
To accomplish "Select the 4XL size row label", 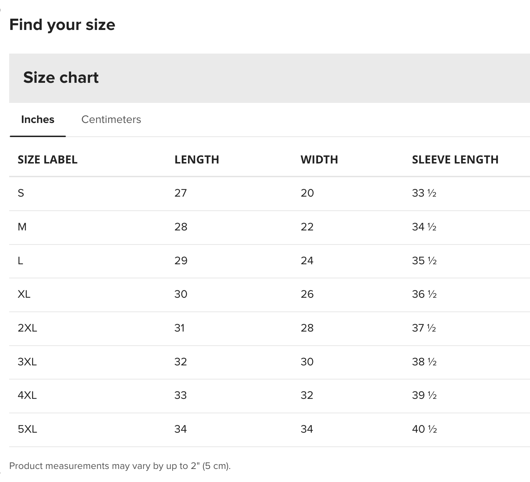I will tap(27, 395).
